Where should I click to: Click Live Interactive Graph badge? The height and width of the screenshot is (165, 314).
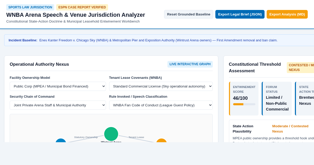[x=190, y=64]
